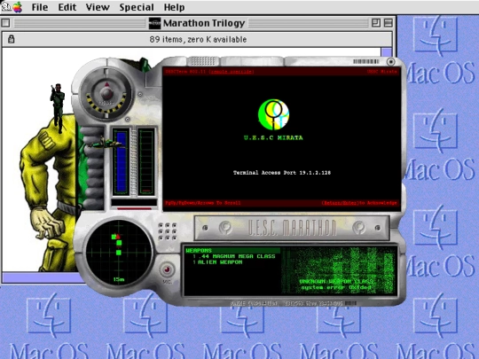This screenshot has height=359, width=479.
Task: Select the '.44 MAGNUM MEGA CLASS' row
Action: [234, 256]
